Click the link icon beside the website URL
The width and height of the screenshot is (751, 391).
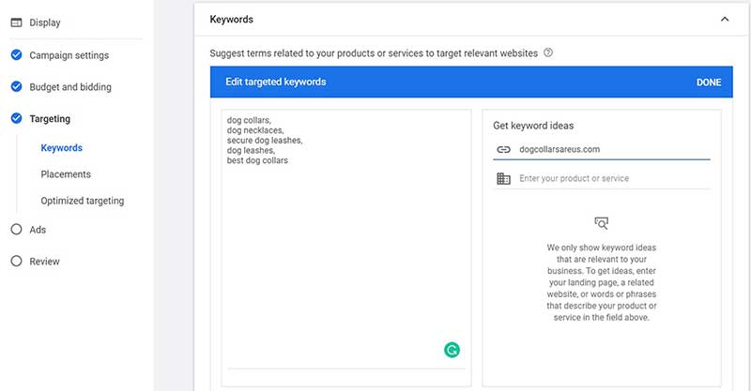click(503, 149)
